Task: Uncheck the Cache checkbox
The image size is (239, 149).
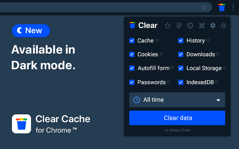Action: pos(132,41)
